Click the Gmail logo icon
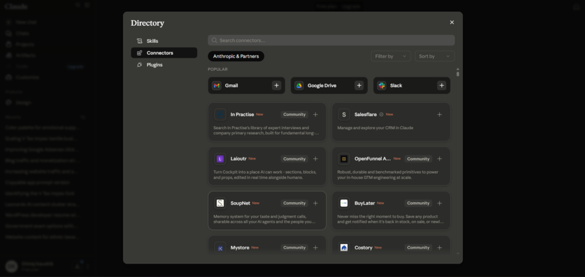The height and width of the screenshot is (277, 585). (217, 85)
